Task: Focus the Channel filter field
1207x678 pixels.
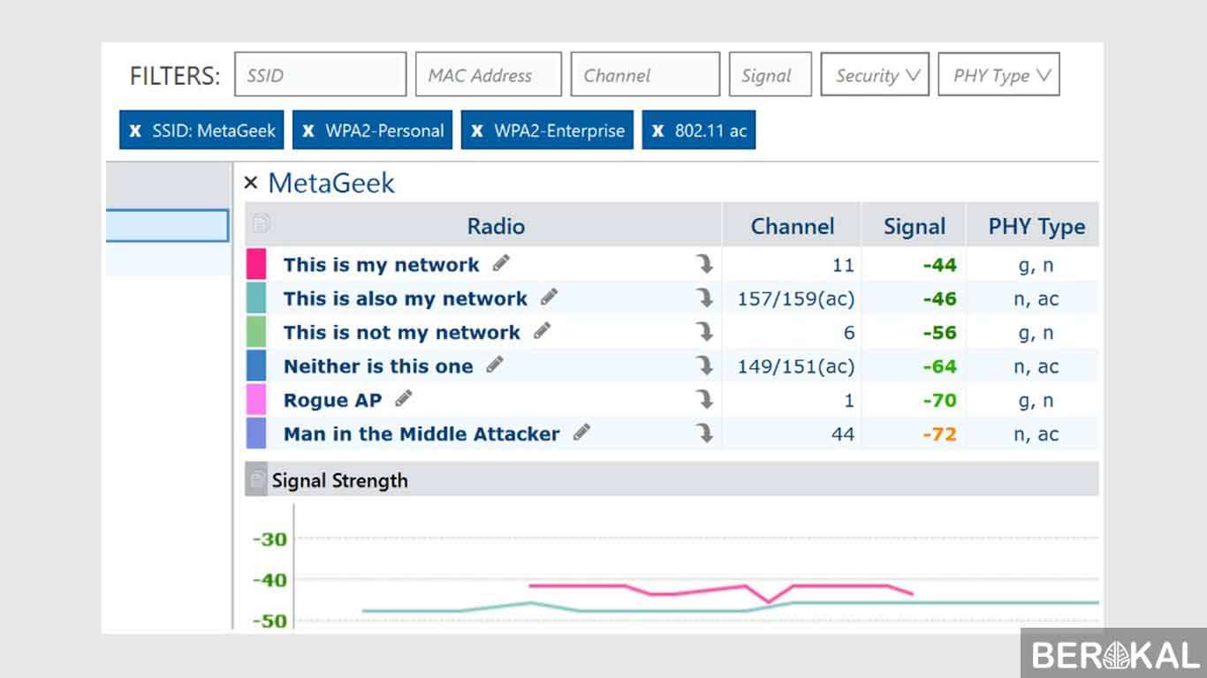Action: [645, 74]
